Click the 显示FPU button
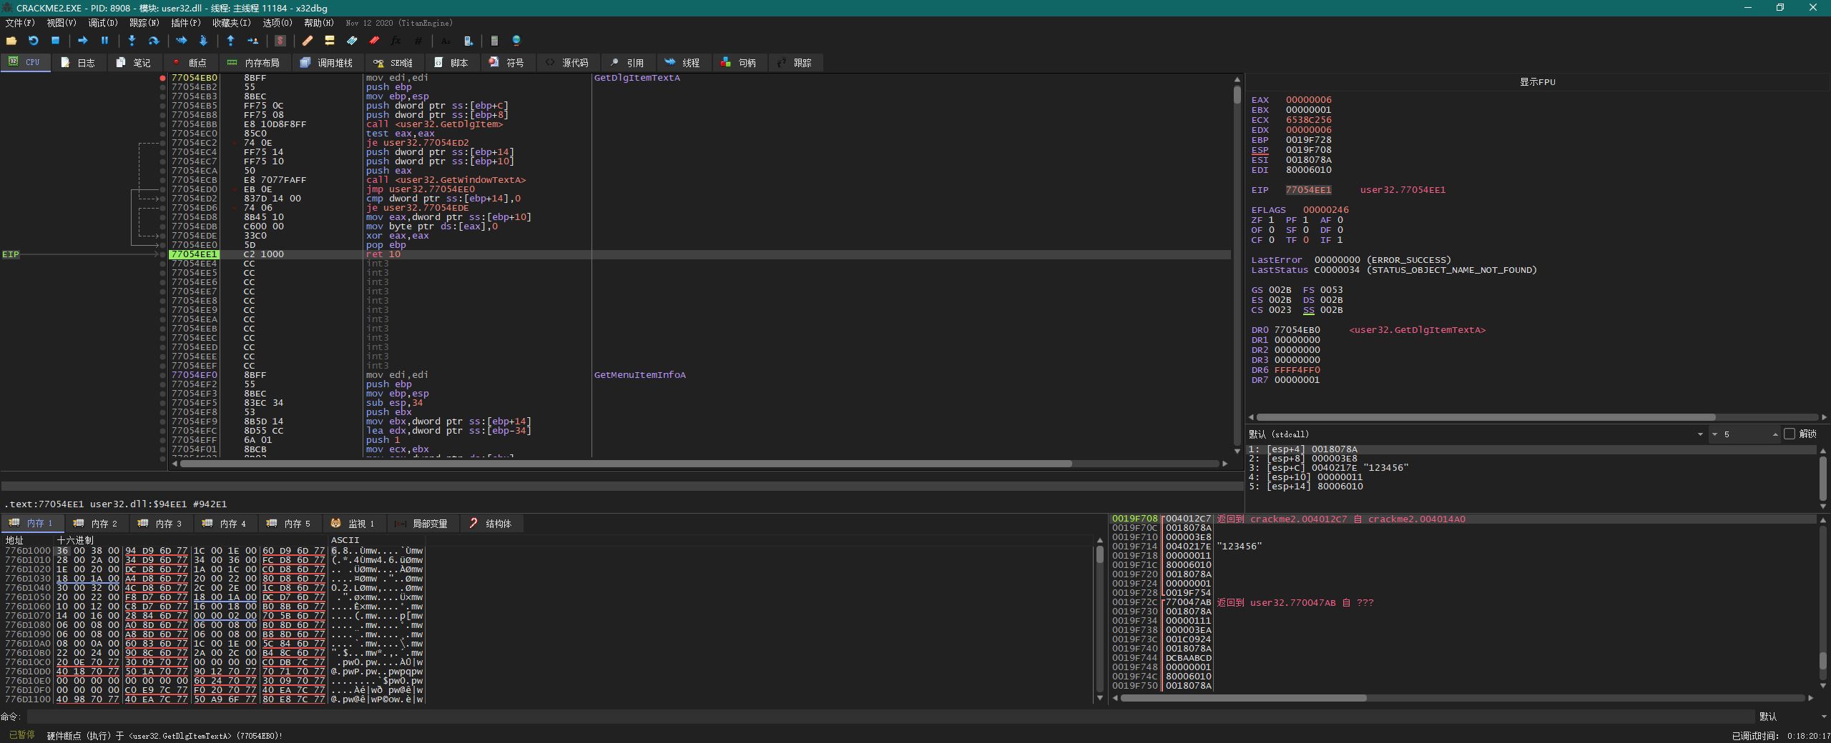The image size is (1831, 743). 1537,81
